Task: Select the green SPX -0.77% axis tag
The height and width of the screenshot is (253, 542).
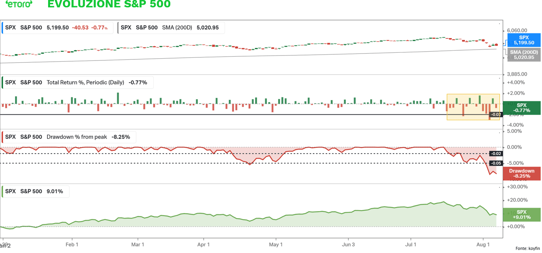Action: (x=522, y=108)
